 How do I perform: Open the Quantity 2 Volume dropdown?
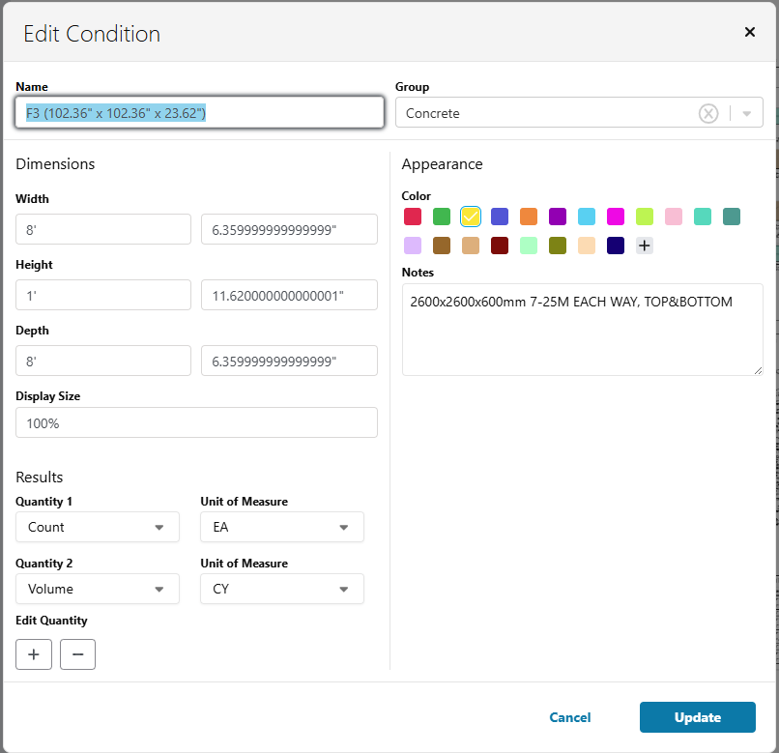click(x=98, y=589)
